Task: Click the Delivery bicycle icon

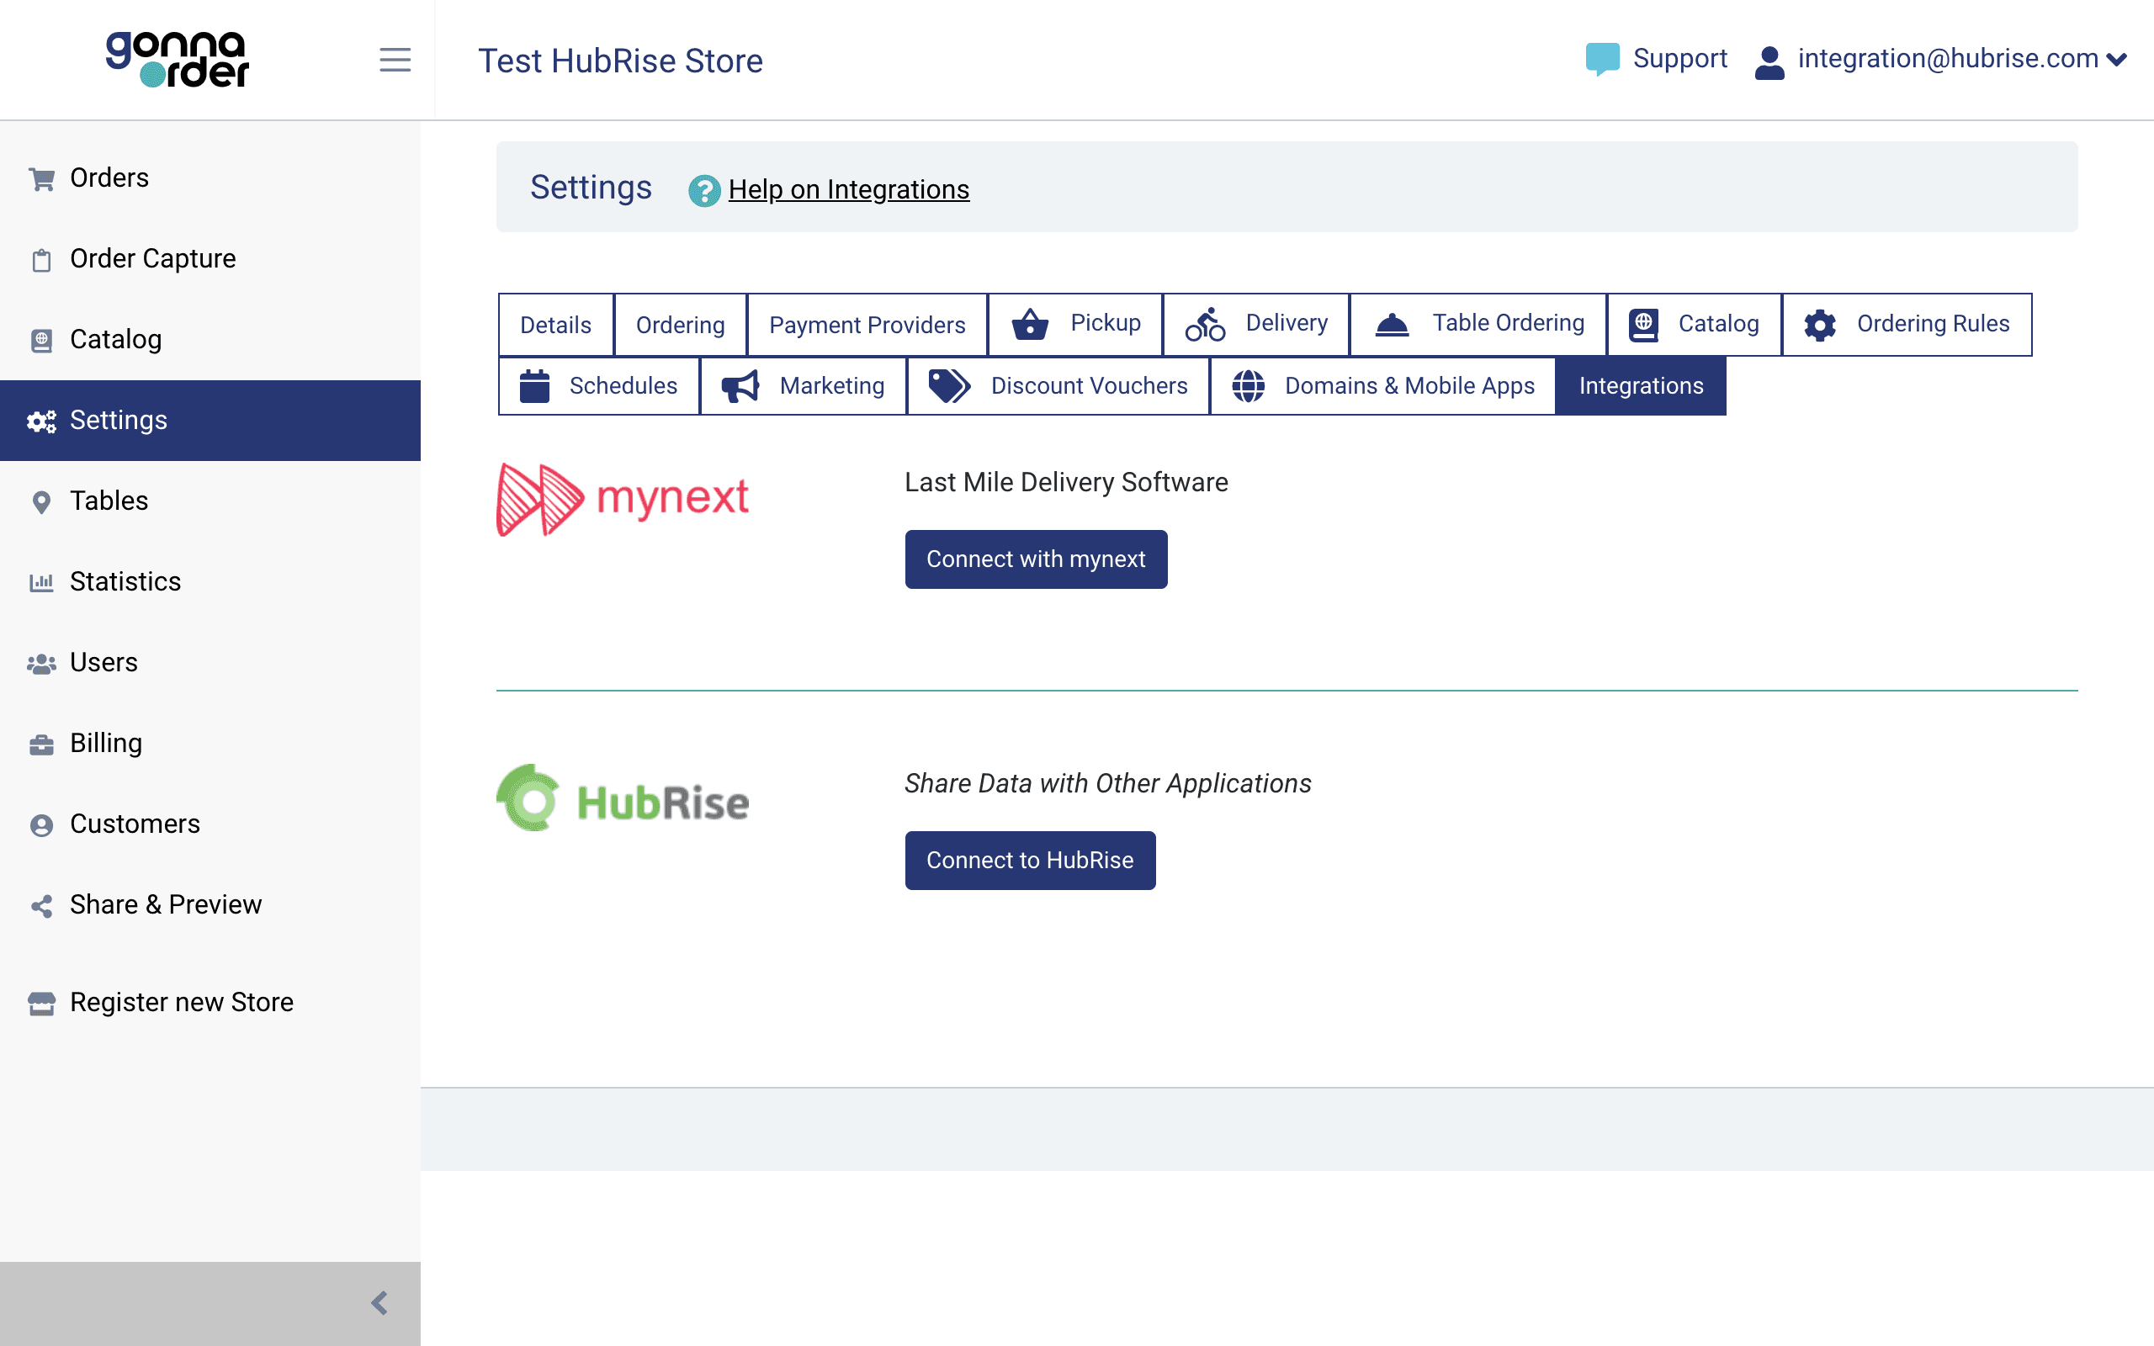Action: pos(1205,324)
